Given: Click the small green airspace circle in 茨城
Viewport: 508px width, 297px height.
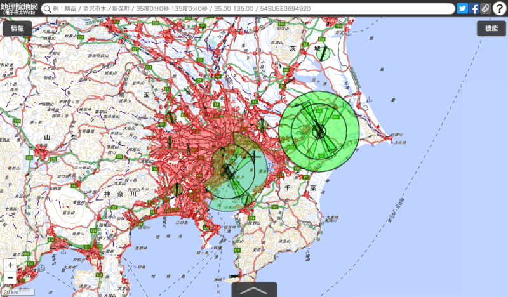Looking at the screenshot, I should [x=323, y=53].
